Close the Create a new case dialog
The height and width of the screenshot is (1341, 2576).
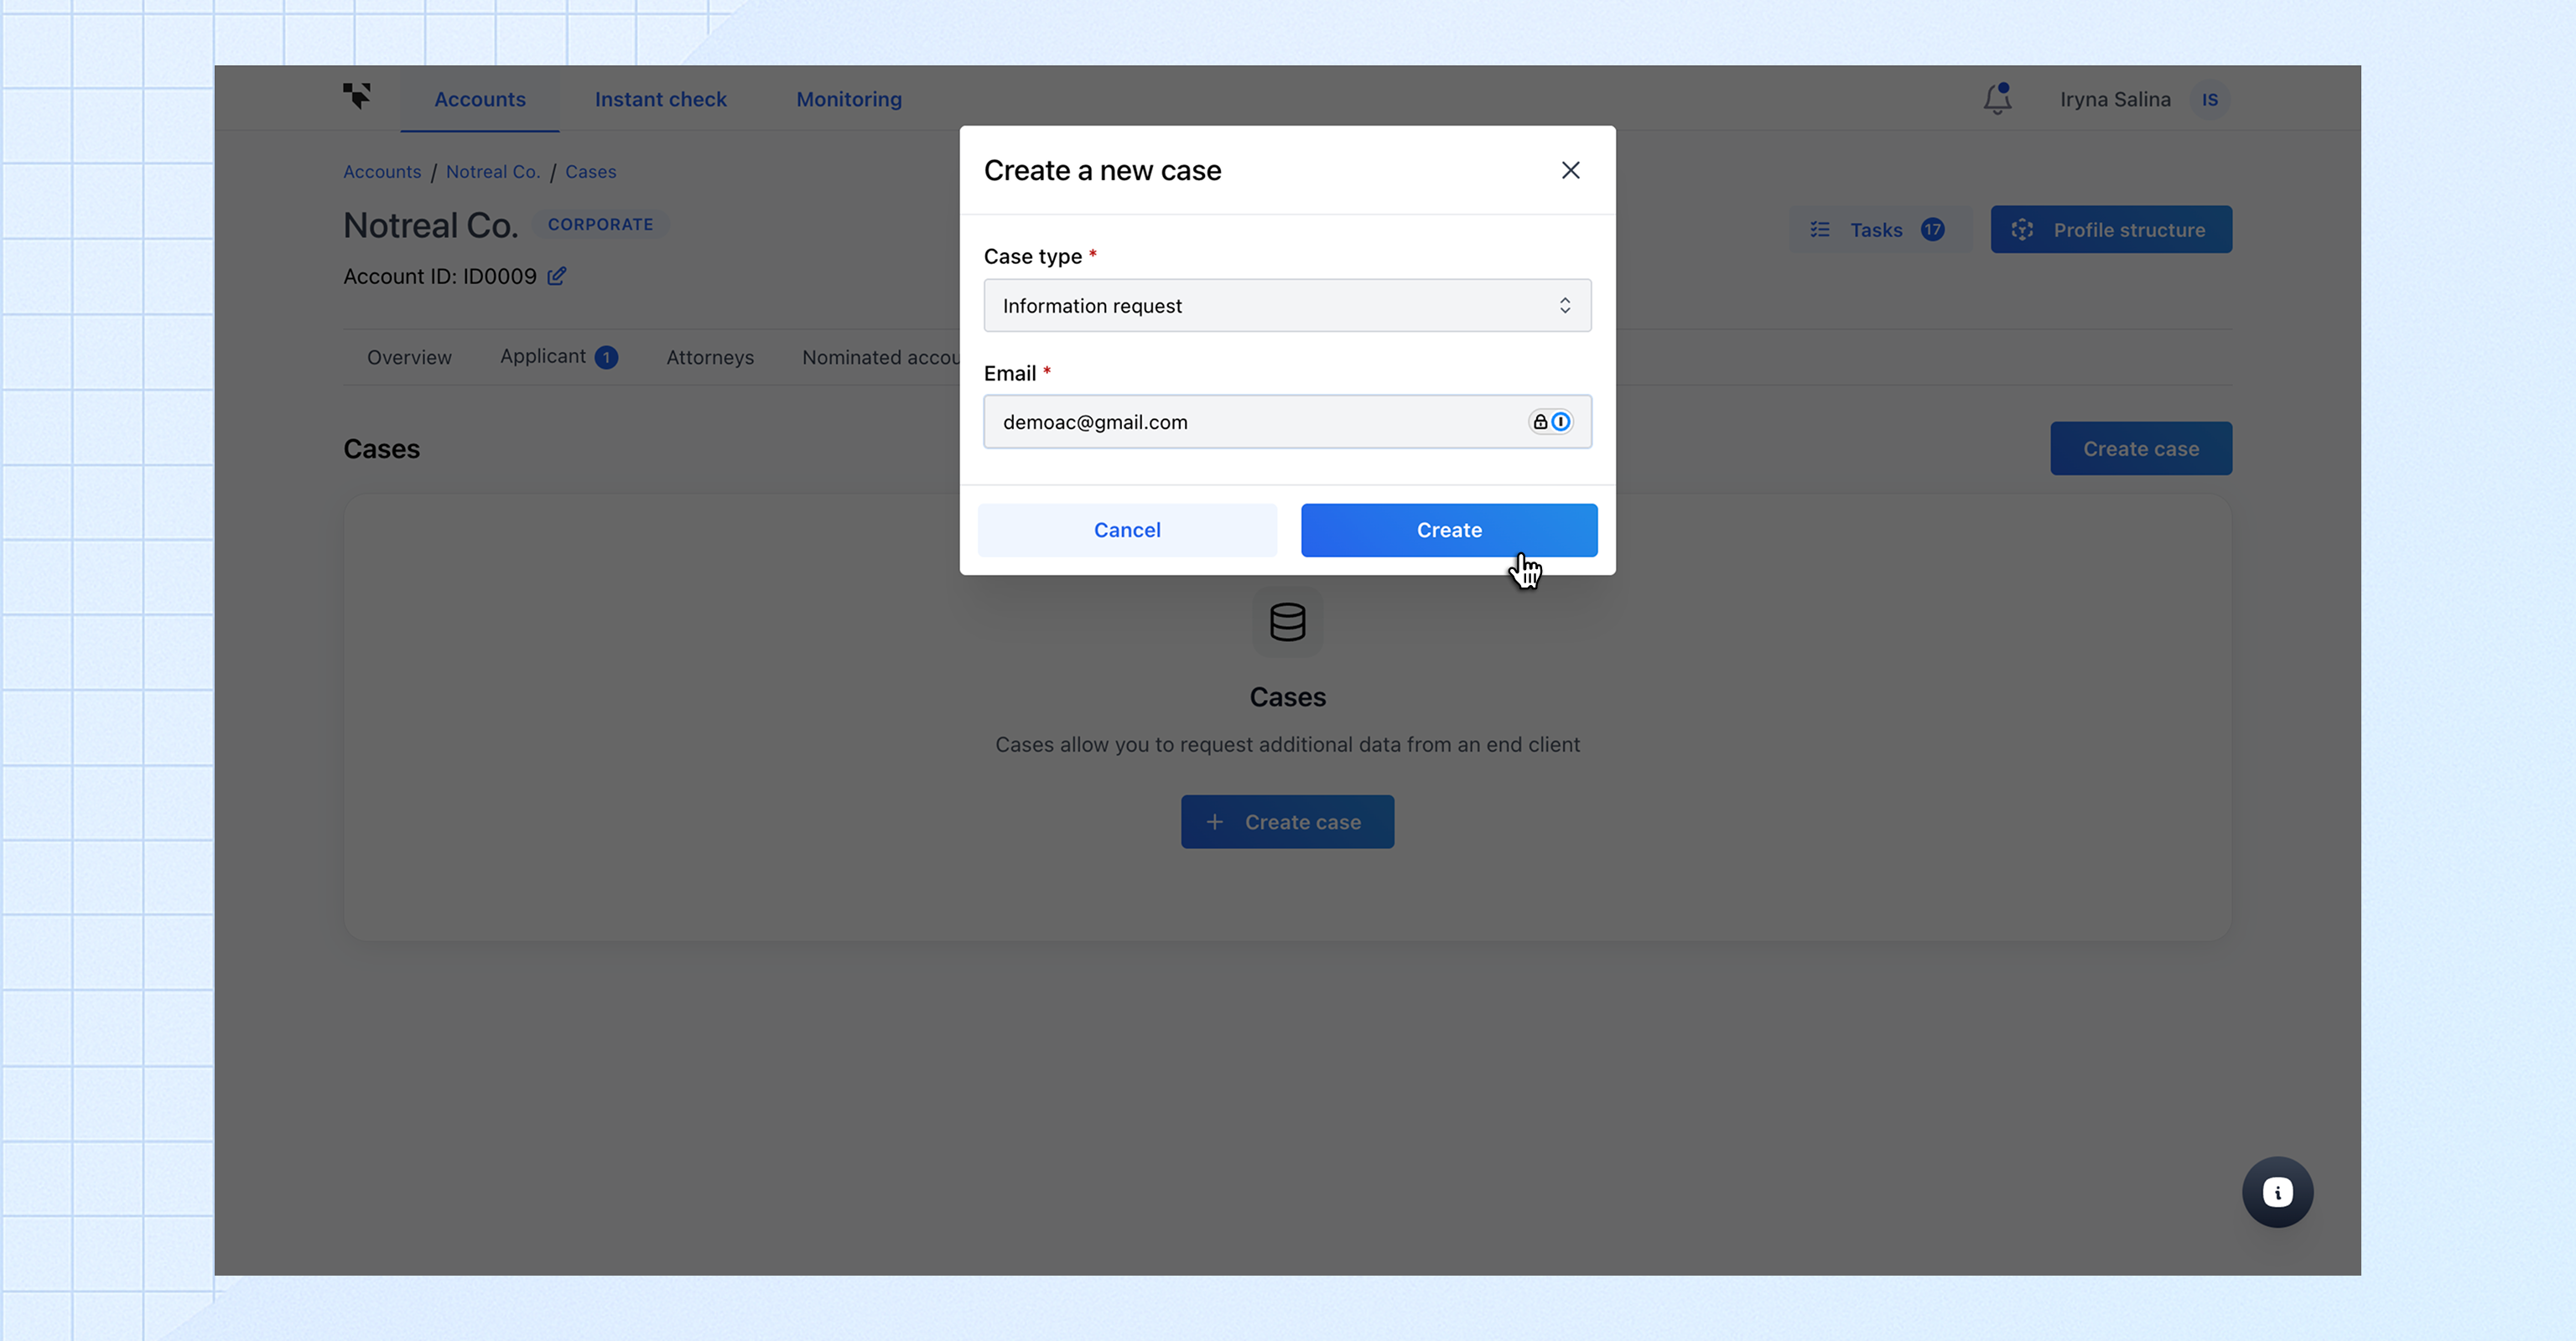click(x=1570, y=170)
